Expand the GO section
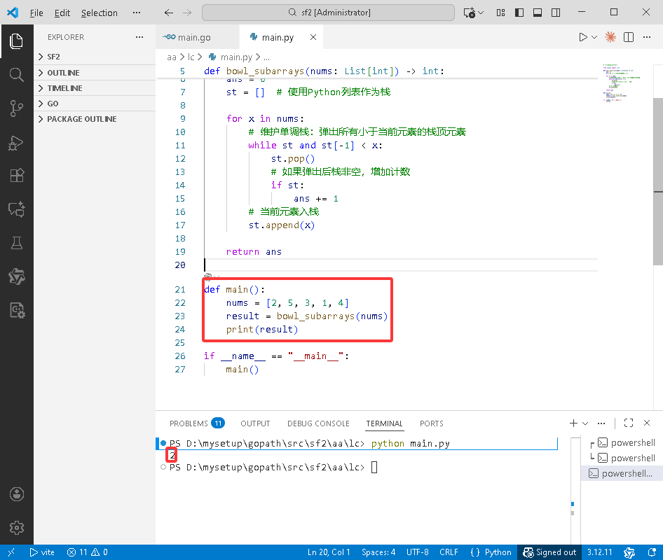 [95, 104]
